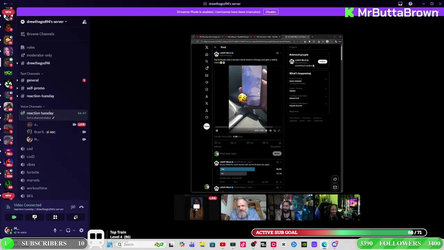Screen dimensions: 444x250
Task: Click Set a channel status link
Action: tap(41, 118)
